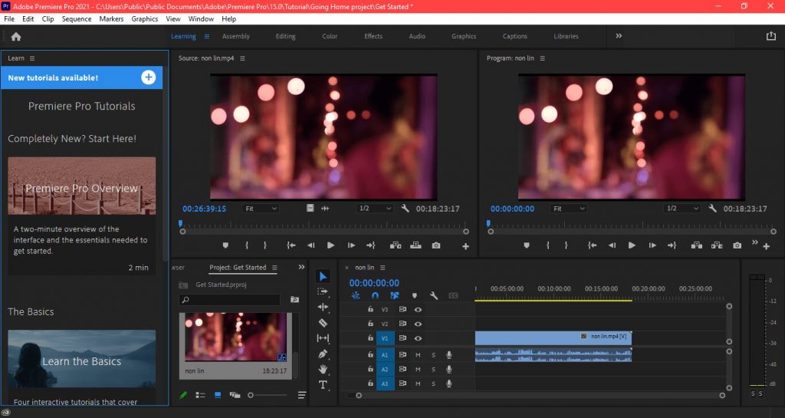The width and height of the screenshot is (785, 418).
Task: Toggle Linked Selection in the timeline
Action: click(395, 296)
